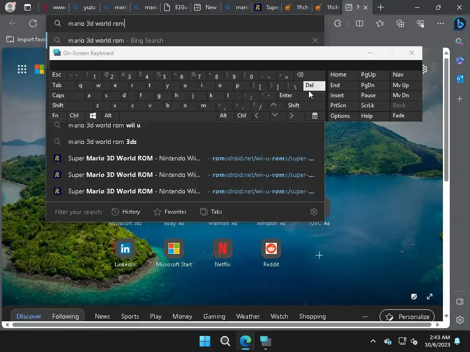The image size is (470, 352).
Task: Click the profile avatar icon
Action: [10, 7]
